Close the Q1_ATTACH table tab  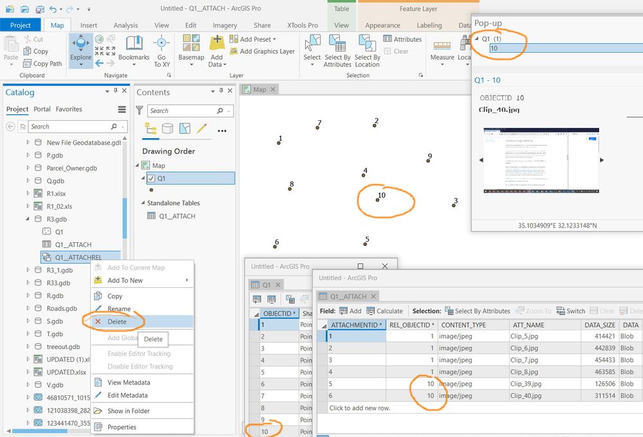point(373,296)
